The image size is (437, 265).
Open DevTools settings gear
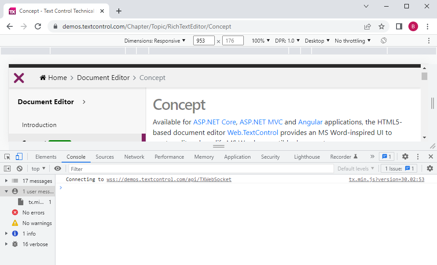(x=405, y=156)
